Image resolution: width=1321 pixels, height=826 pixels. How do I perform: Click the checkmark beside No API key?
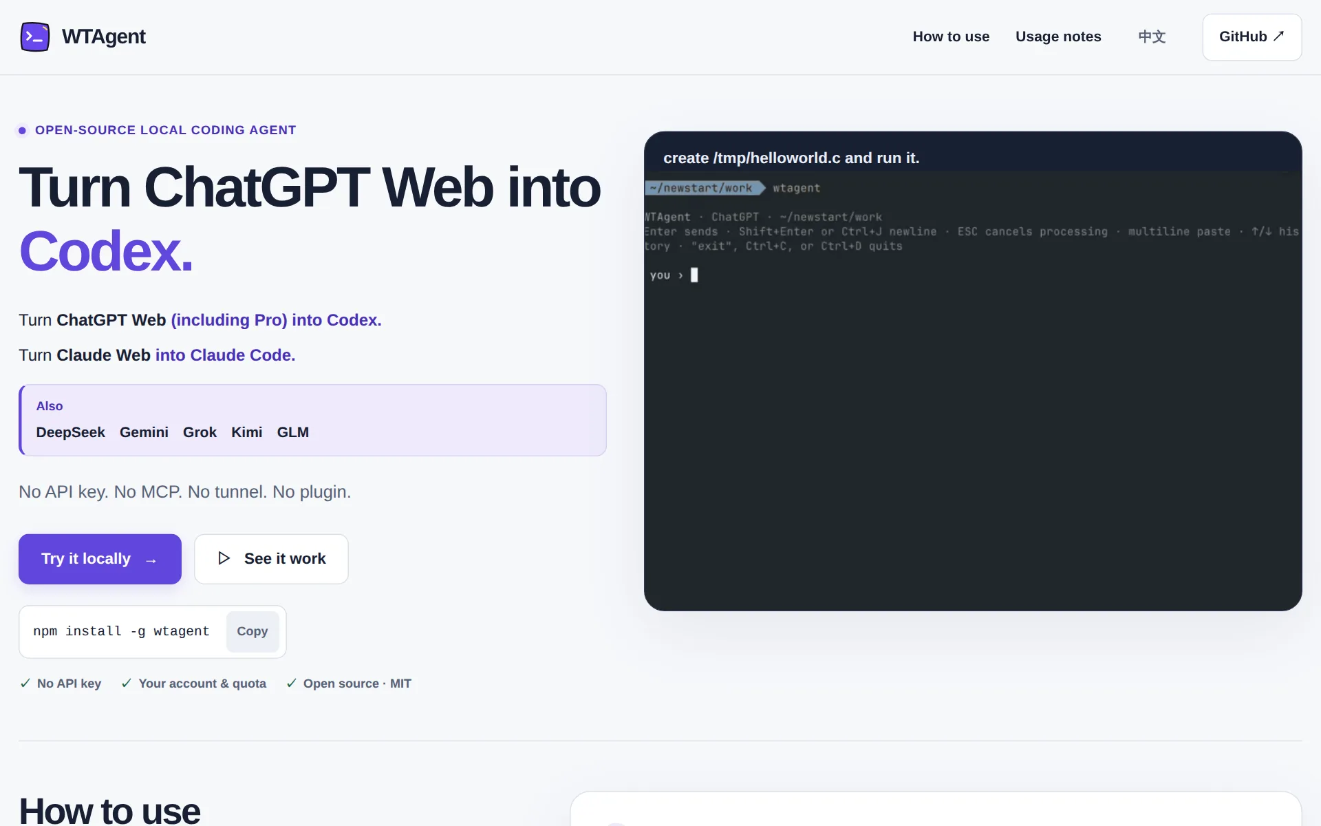25,683
